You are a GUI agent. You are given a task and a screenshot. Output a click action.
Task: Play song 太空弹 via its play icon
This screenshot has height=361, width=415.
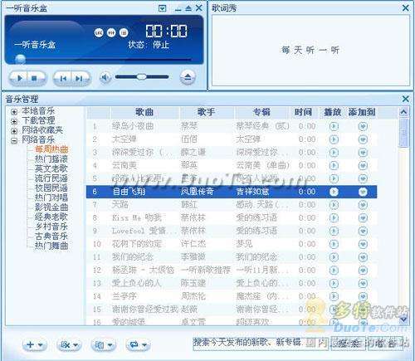[x=334, y=139]
